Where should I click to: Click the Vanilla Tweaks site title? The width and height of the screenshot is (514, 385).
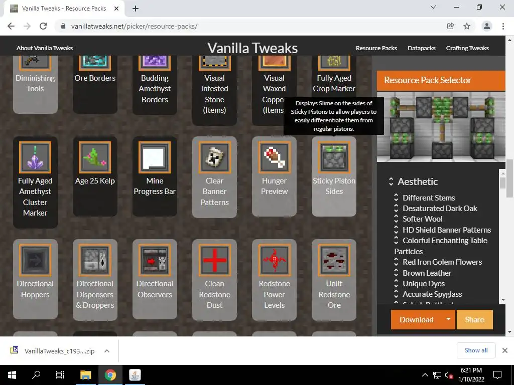coord(252,48)
